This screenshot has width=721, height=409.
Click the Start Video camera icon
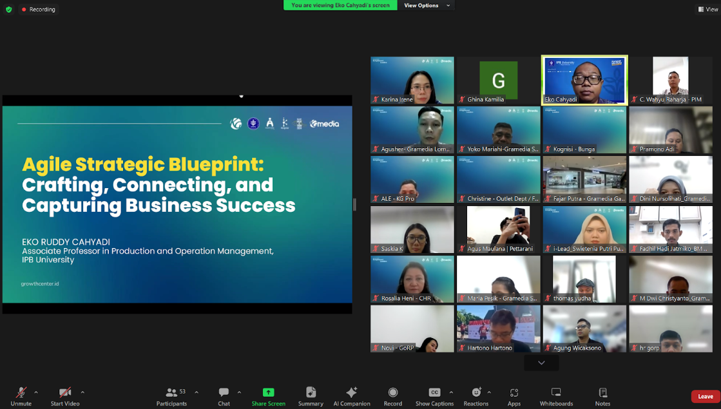[65, 392]
